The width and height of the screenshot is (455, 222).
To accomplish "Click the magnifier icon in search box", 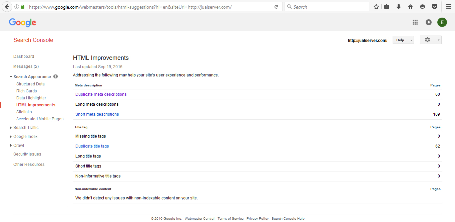I will (289, 7).
